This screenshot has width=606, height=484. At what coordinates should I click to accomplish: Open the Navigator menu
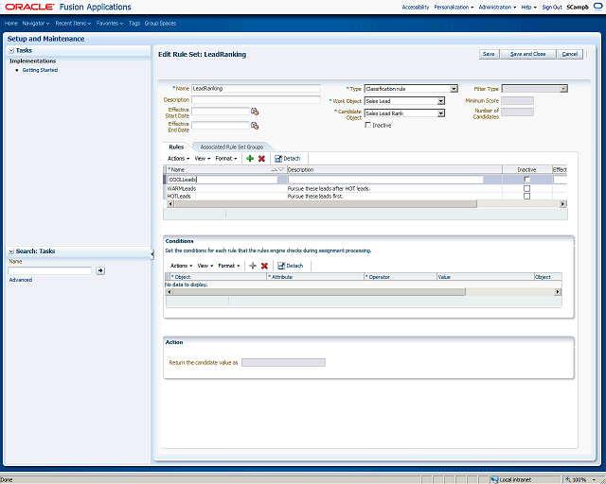[x=36, y=23]
